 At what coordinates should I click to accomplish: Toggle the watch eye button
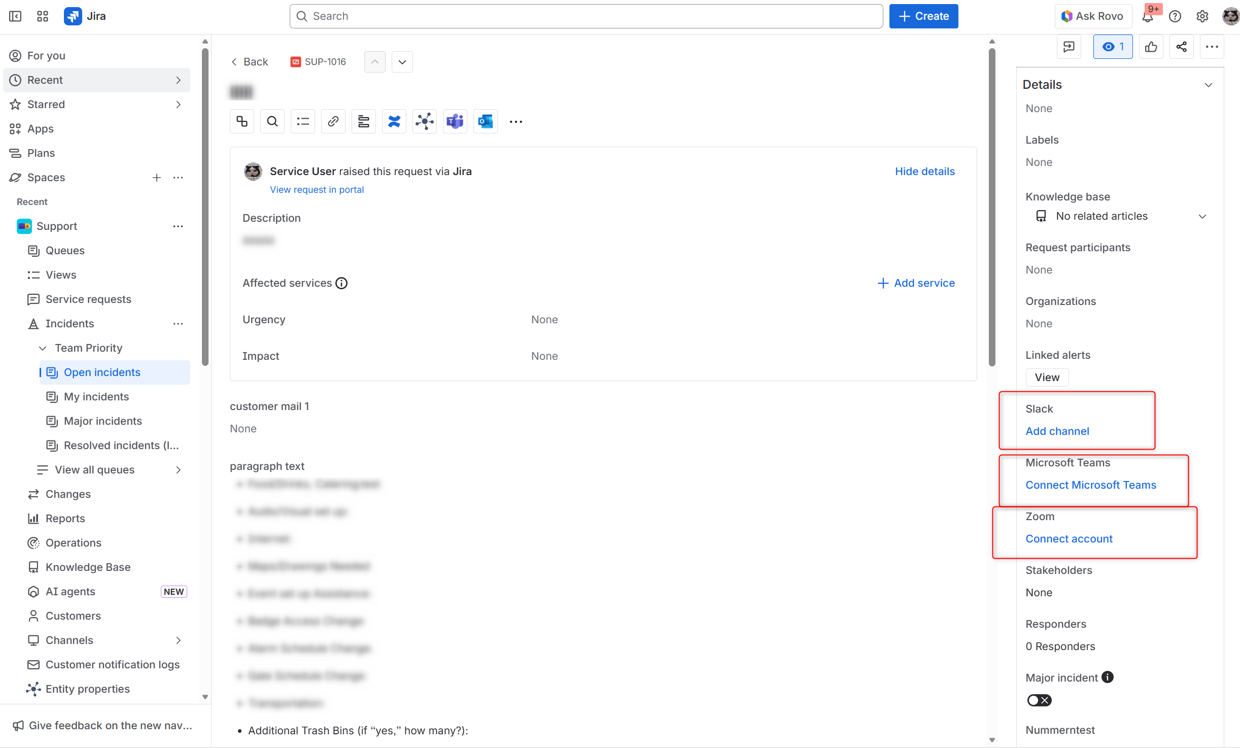click(x=1113, y=47)
